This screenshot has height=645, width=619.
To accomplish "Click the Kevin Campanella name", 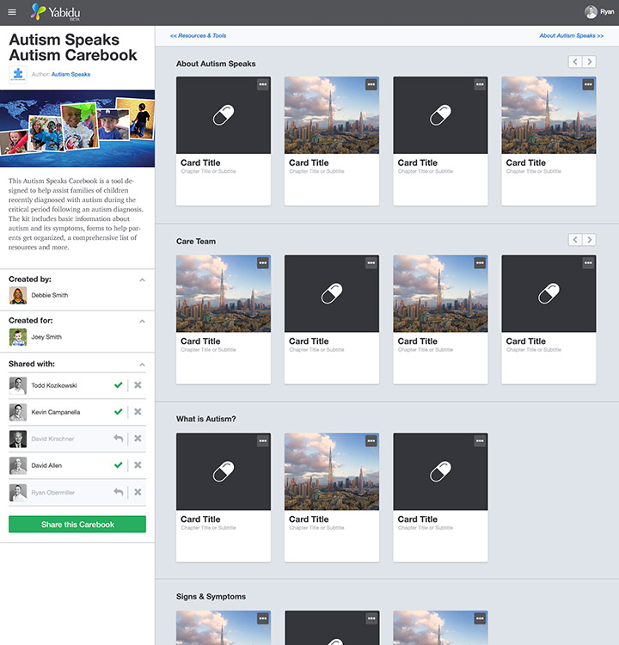I will click(56, 412).
